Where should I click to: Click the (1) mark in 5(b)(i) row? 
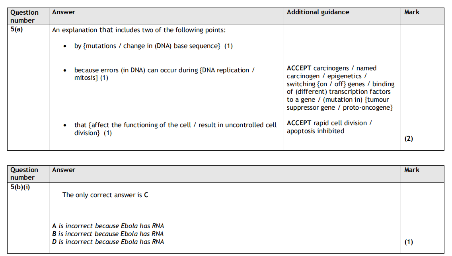coord(409,242)
